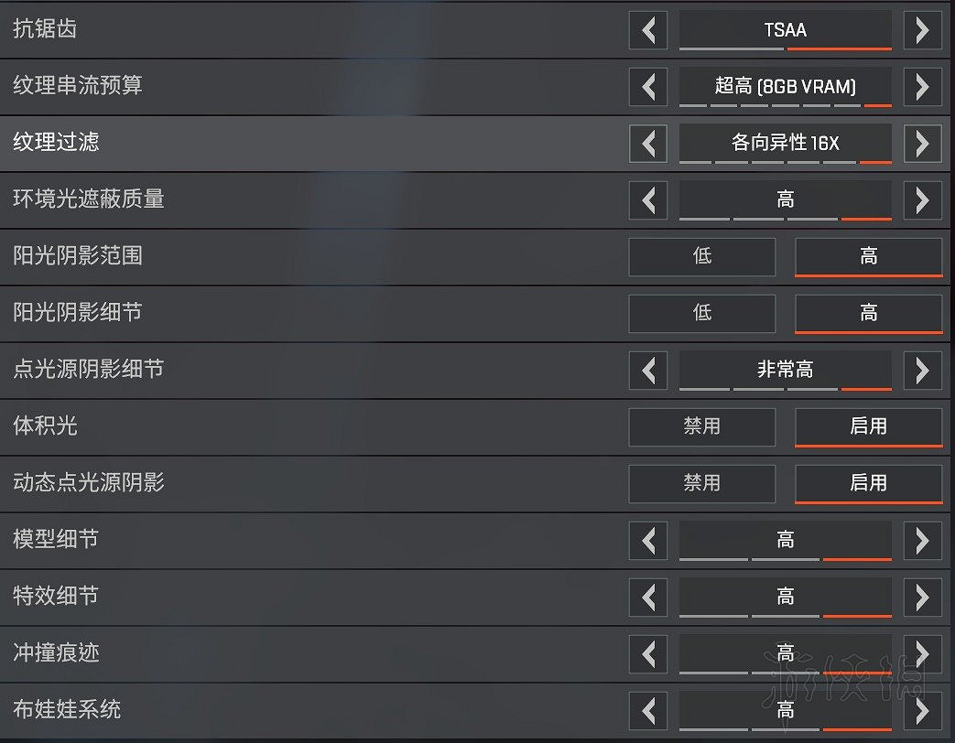Enable 动态点光源阴影 by selecting 启用

click(868, 484)
